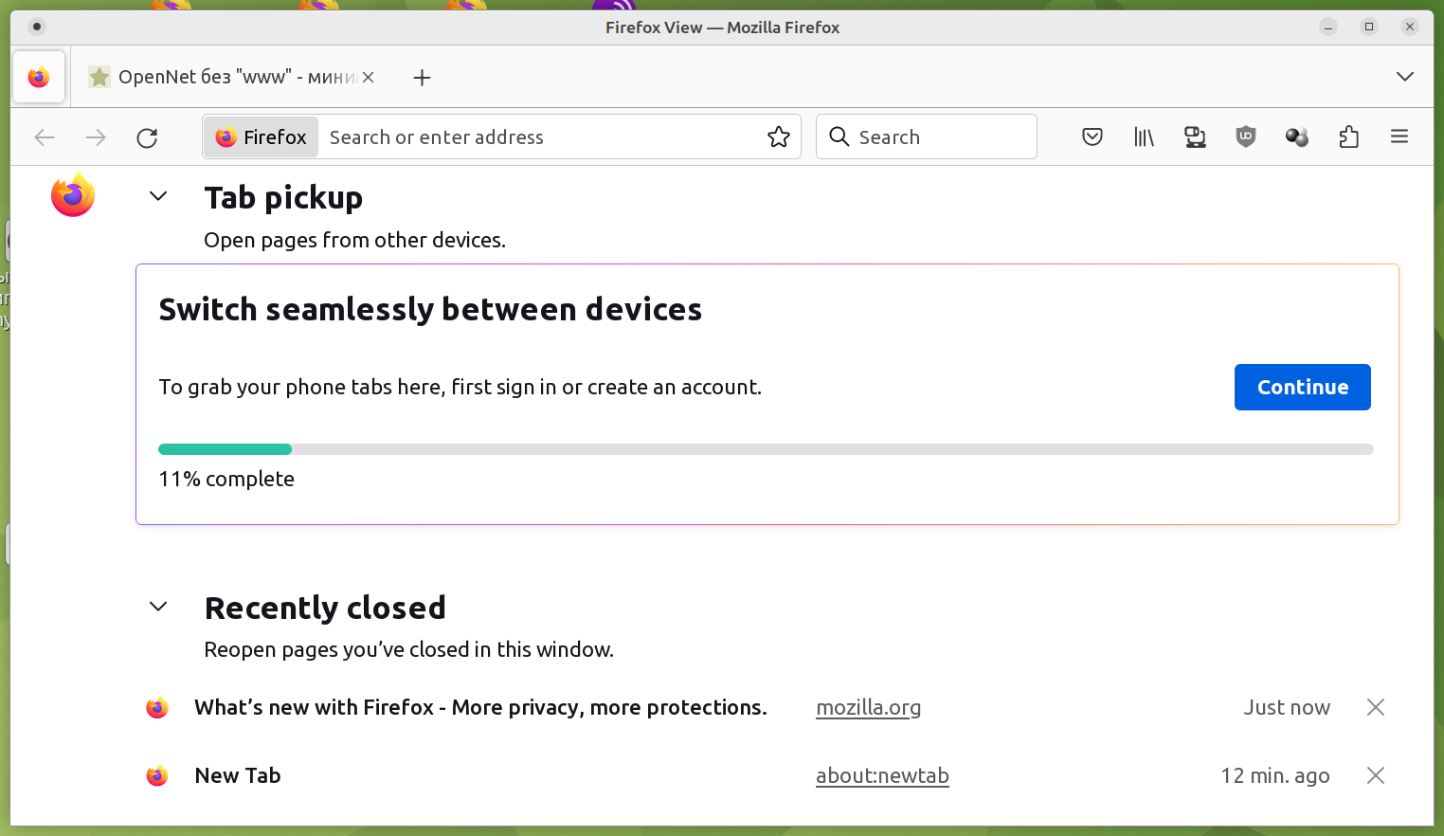Click the Firefox favicon beside 'New Tab'
This screenshot has height=836, width=1444.
coord(157,775)
